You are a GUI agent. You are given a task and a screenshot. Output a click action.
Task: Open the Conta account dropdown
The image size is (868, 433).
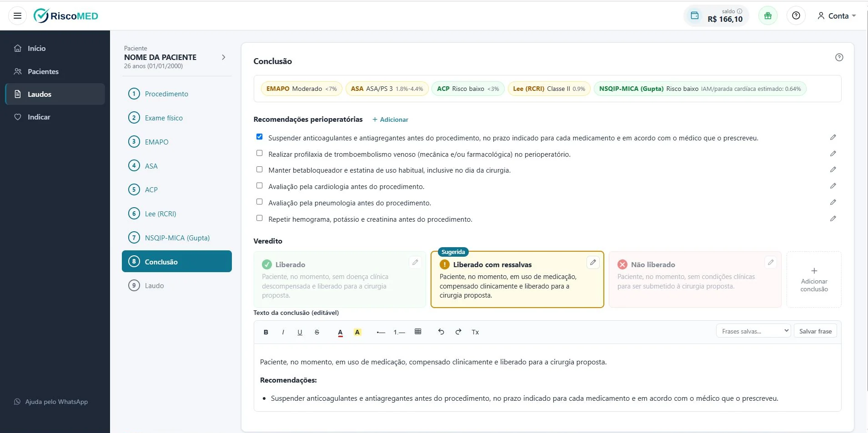(x=836, y=16)
